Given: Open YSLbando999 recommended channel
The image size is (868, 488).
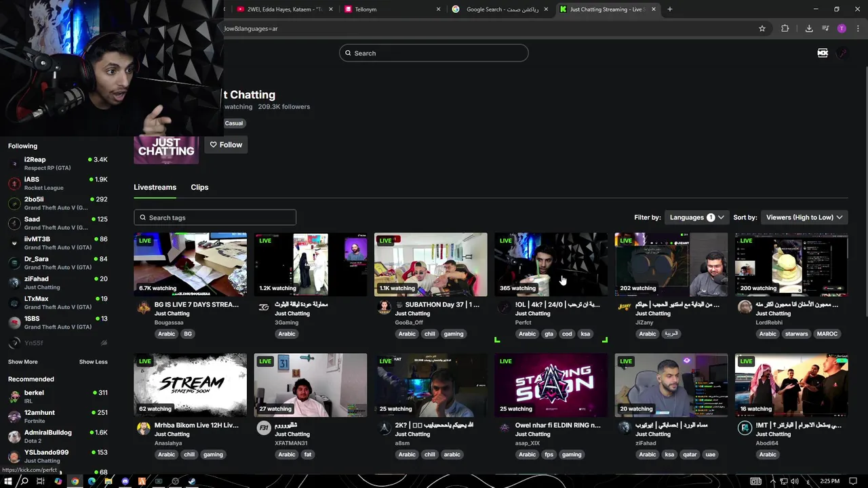Looking at the screenshot, I should [57, 456].
